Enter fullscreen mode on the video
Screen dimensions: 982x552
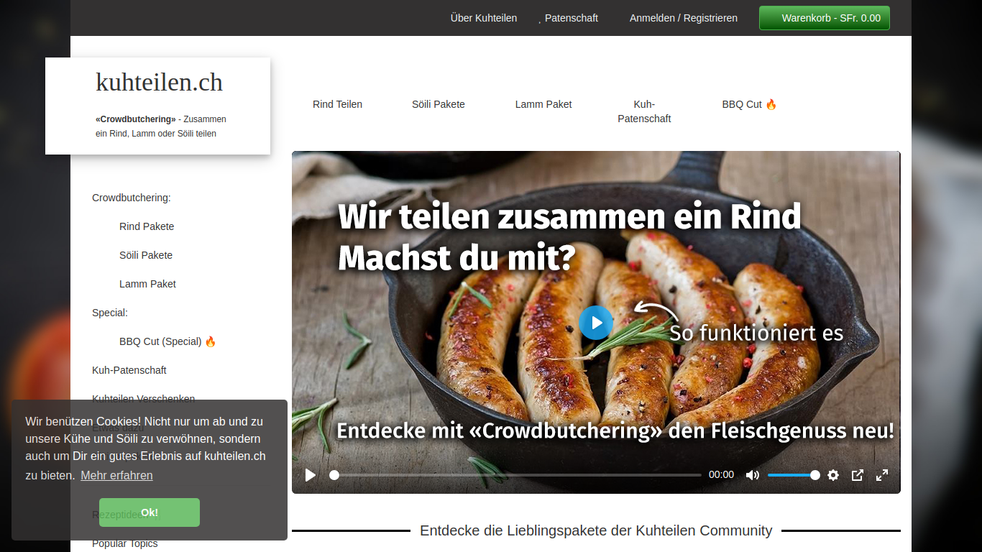click(882, 475)
